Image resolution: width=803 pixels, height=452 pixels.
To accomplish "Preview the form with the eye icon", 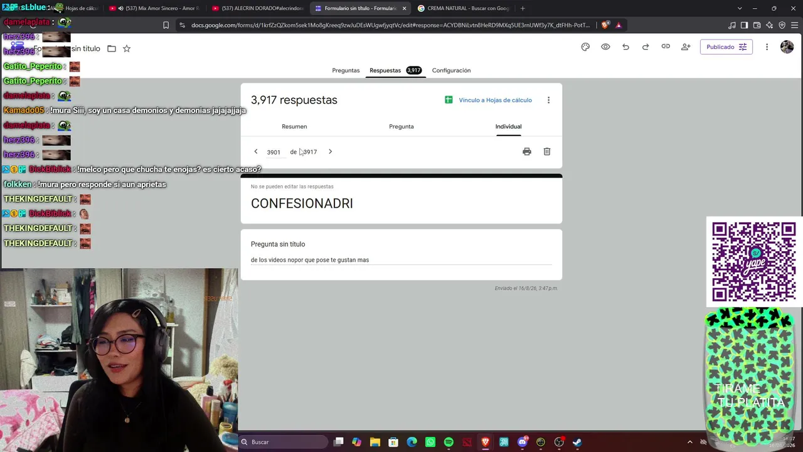I will point(605,47).
